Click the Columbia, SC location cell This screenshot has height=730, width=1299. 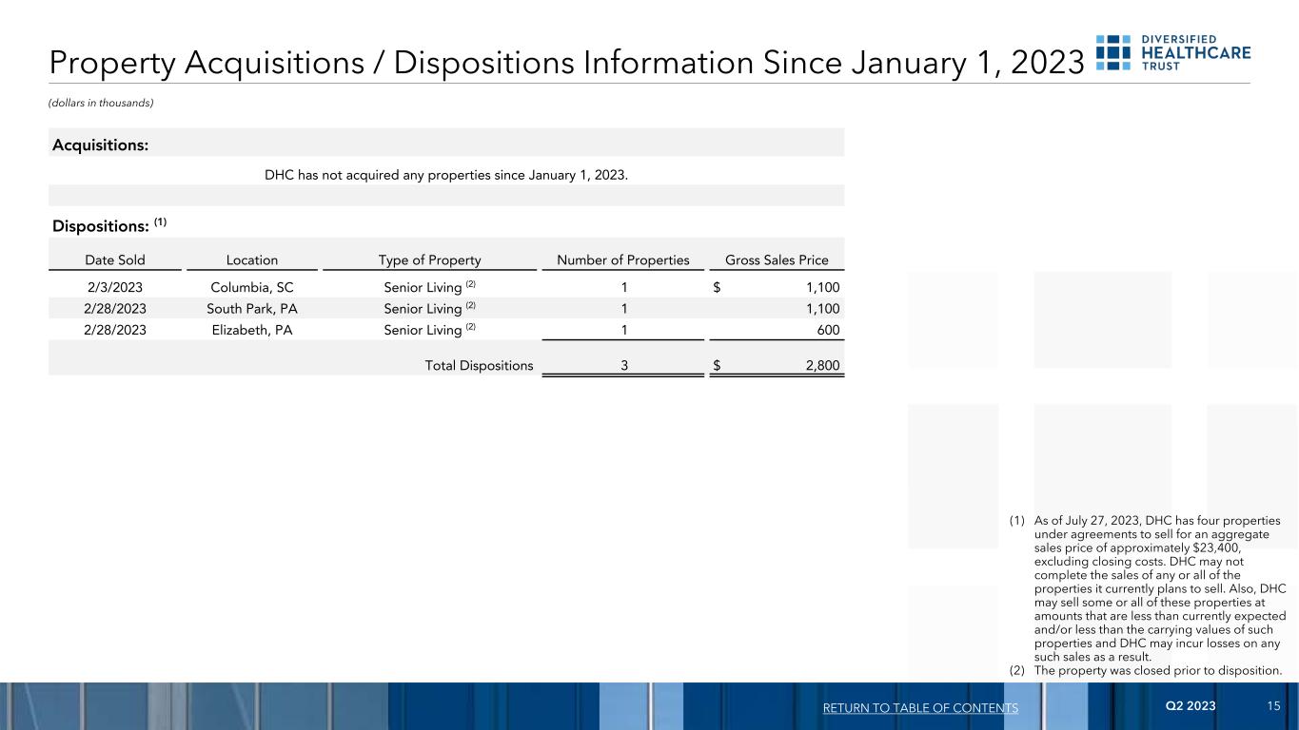252,286
